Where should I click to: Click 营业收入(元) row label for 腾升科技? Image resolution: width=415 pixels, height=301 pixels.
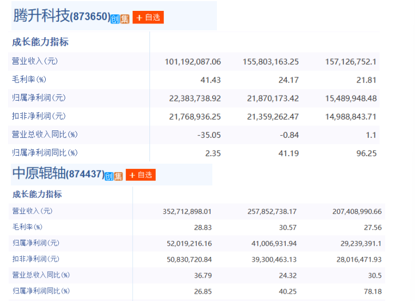click(x=34, y=61)
